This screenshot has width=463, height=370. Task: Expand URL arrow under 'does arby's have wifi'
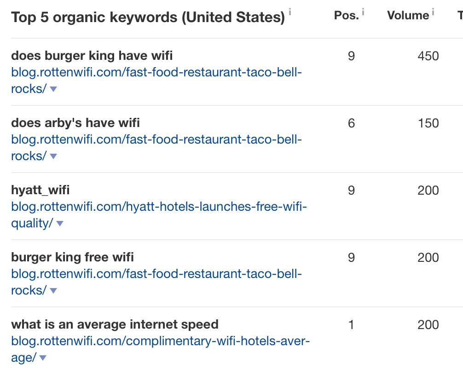53,156
